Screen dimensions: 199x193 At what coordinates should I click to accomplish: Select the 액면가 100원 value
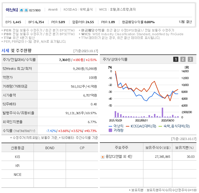coord(93,78)
